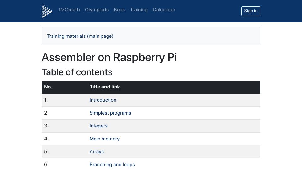
Task: Click the IMOmath cube logo icon
Action: pos(47,11)
